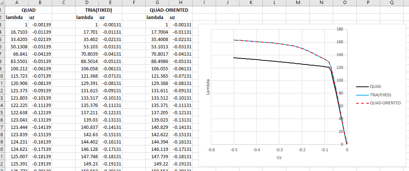
Task: Select cell with value -0.09139
Action: [x=40, y=90]
